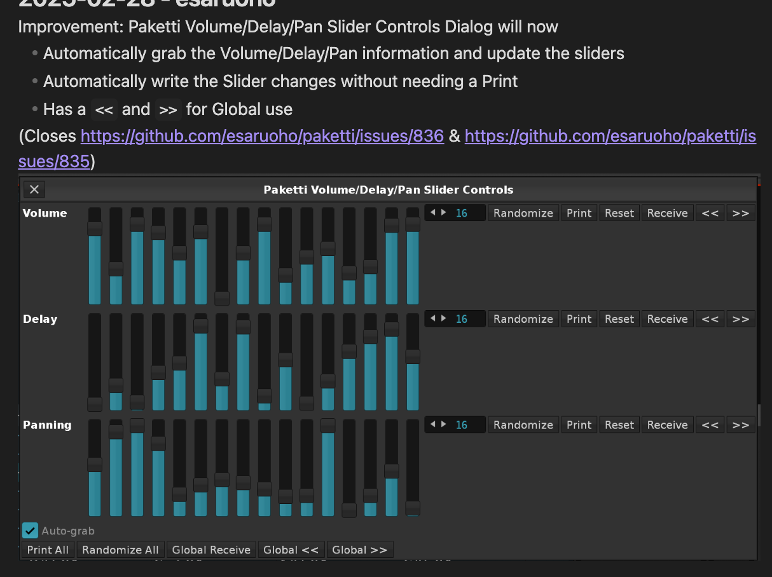The image size is (772, 577).
Task: Decrease the Volume step count with left arrow
Action: tap(433, 213)
